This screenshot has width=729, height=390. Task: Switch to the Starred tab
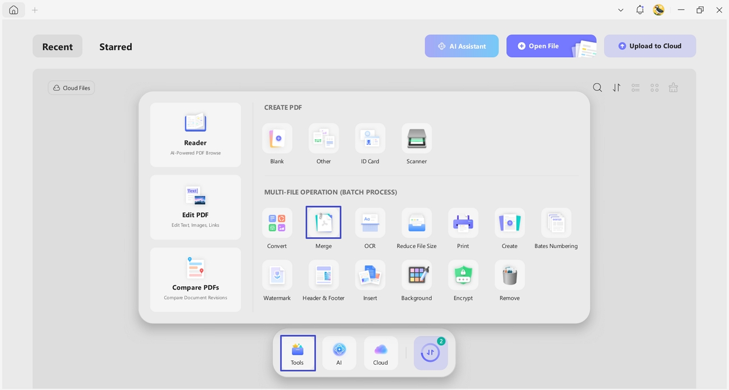click(116, 47)
